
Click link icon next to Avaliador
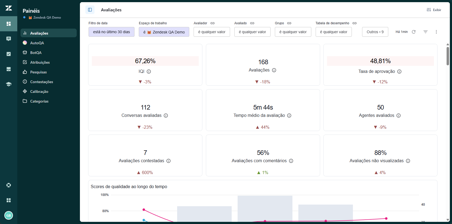tap(212, 23)
